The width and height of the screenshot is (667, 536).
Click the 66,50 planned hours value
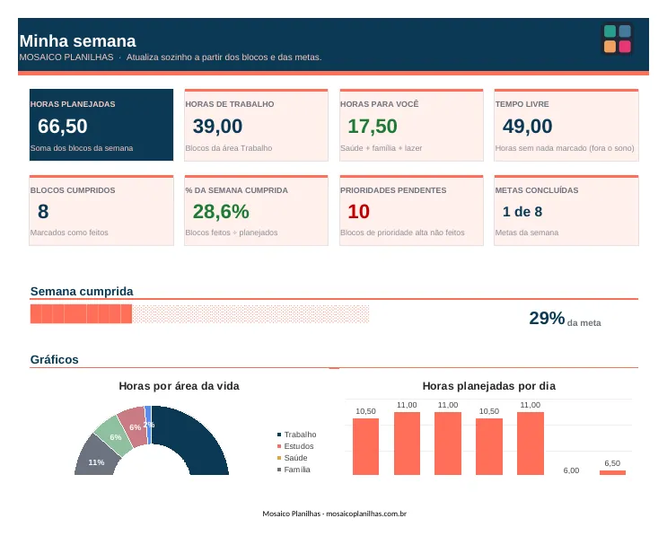coord(63,127)
